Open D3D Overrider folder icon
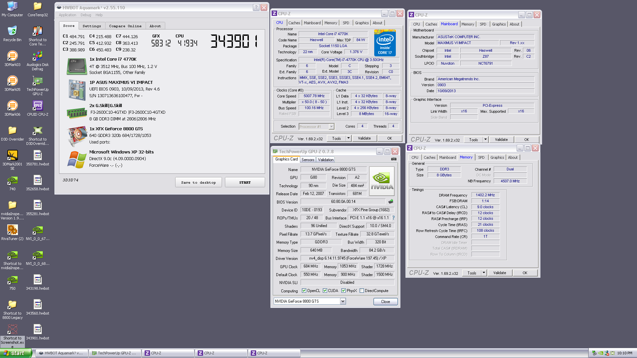The image size is (637, 358). (x=12, y=133)
